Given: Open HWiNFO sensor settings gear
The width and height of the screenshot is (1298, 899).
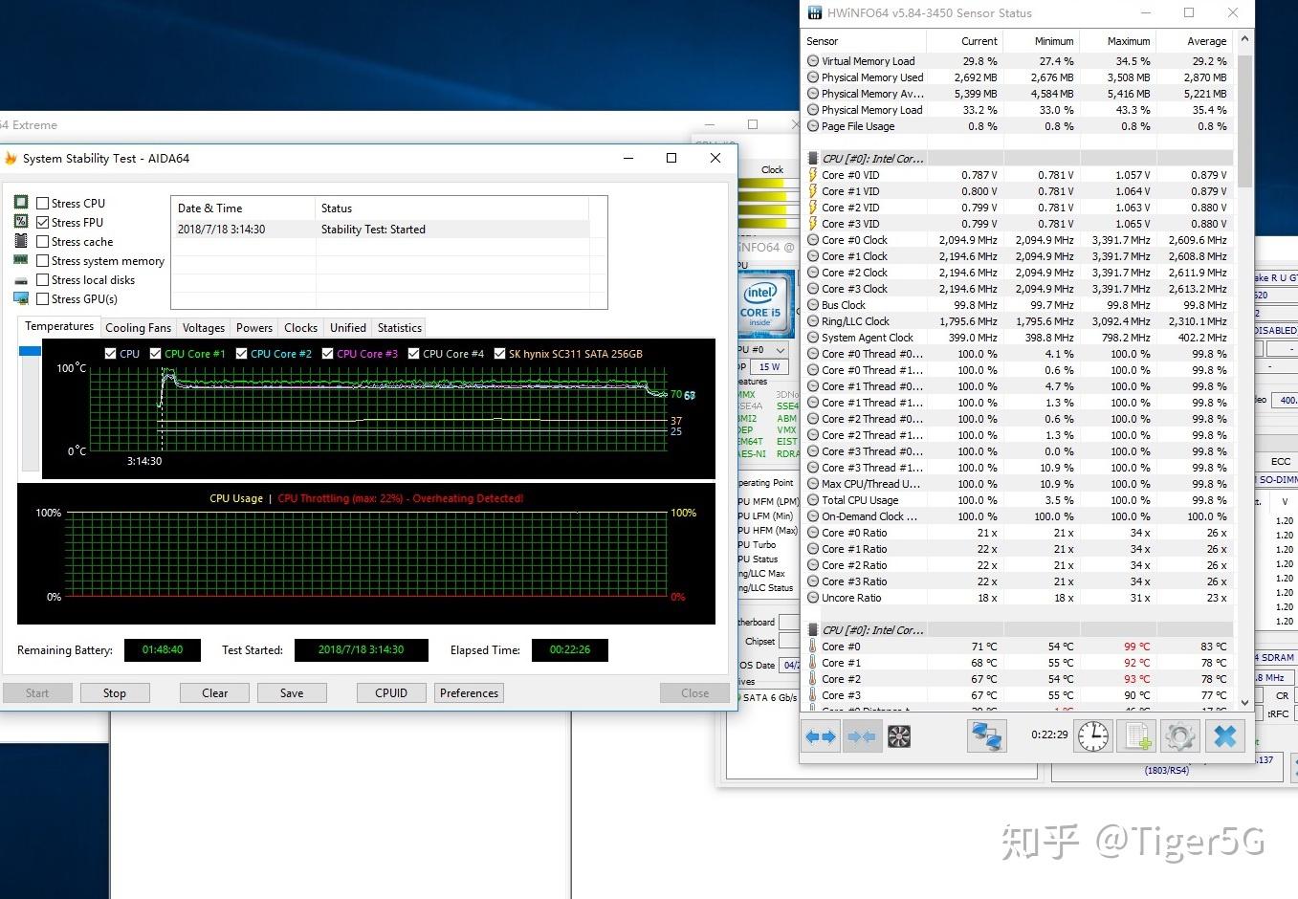Looking at the screenshot, I should click(1179, 735).
